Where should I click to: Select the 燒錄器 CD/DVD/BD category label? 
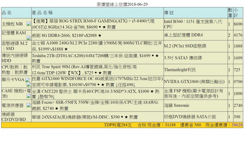(x=14, y=117)
